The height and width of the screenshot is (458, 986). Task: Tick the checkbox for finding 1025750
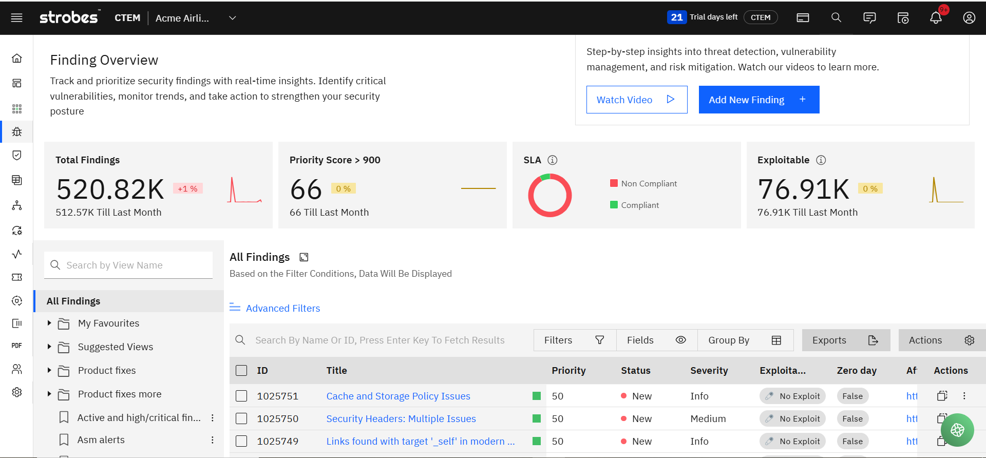pyautogui.click(x=241, y=418)
